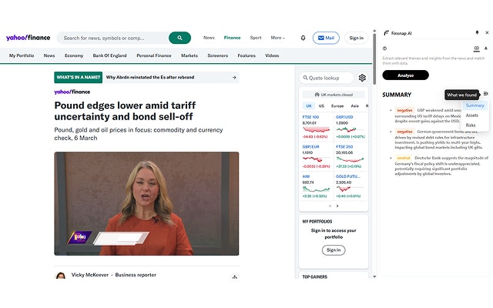493x308 pixels.
Task: Open News in the sub-navigation bar
Action: (49, 55)
